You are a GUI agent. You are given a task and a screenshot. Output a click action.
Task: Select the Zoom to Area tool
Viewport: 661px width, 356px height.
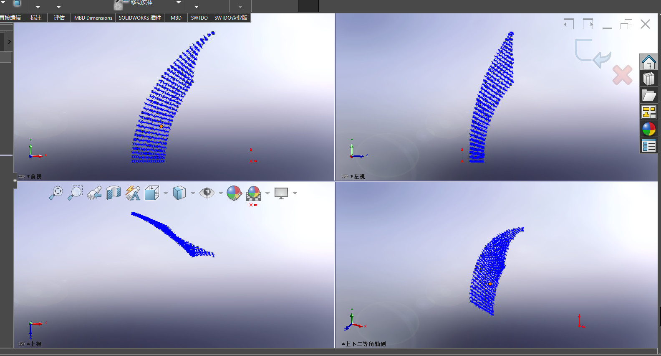[x=75, y=193]
